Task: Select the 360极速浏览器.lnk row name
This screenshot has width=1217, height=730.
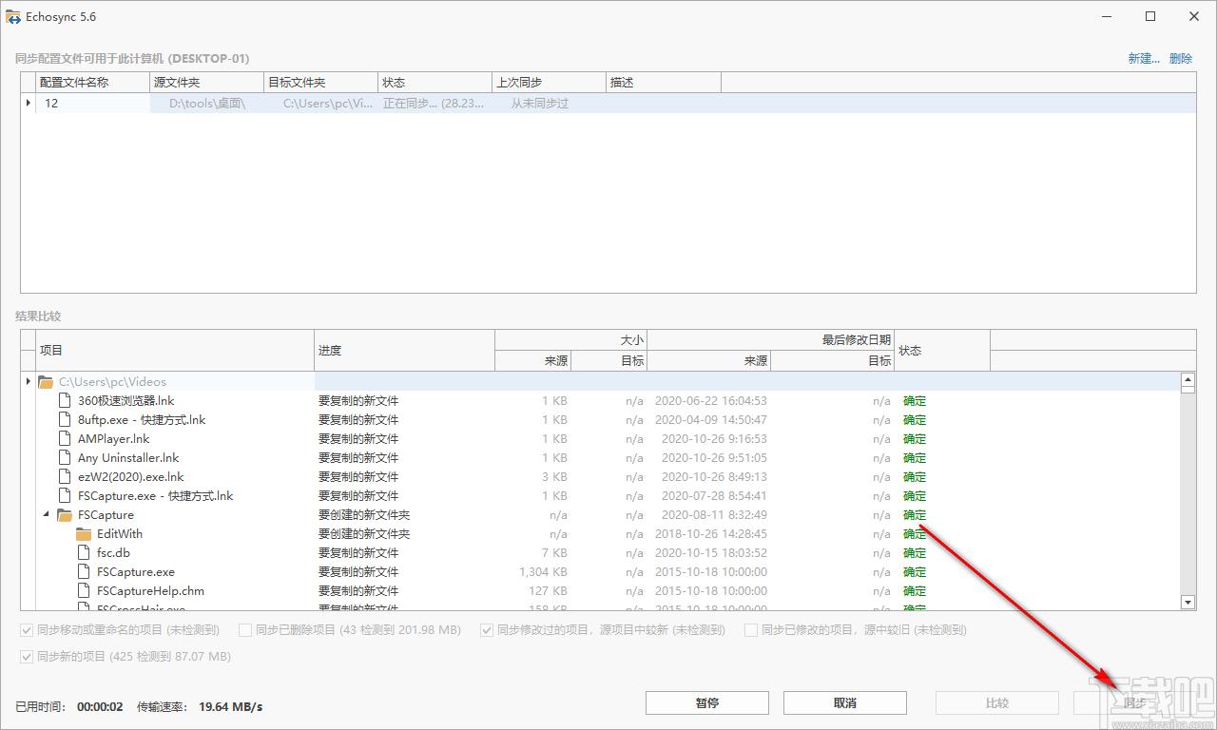Action: tap(126, 401)
